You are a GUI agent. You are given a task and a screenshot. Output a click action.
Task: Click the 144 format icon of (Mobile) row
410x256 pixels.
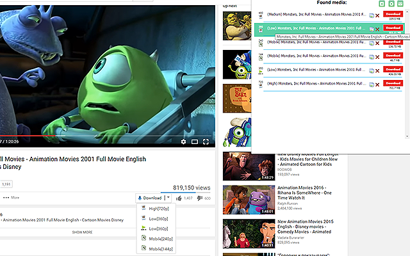pos(261,57)
